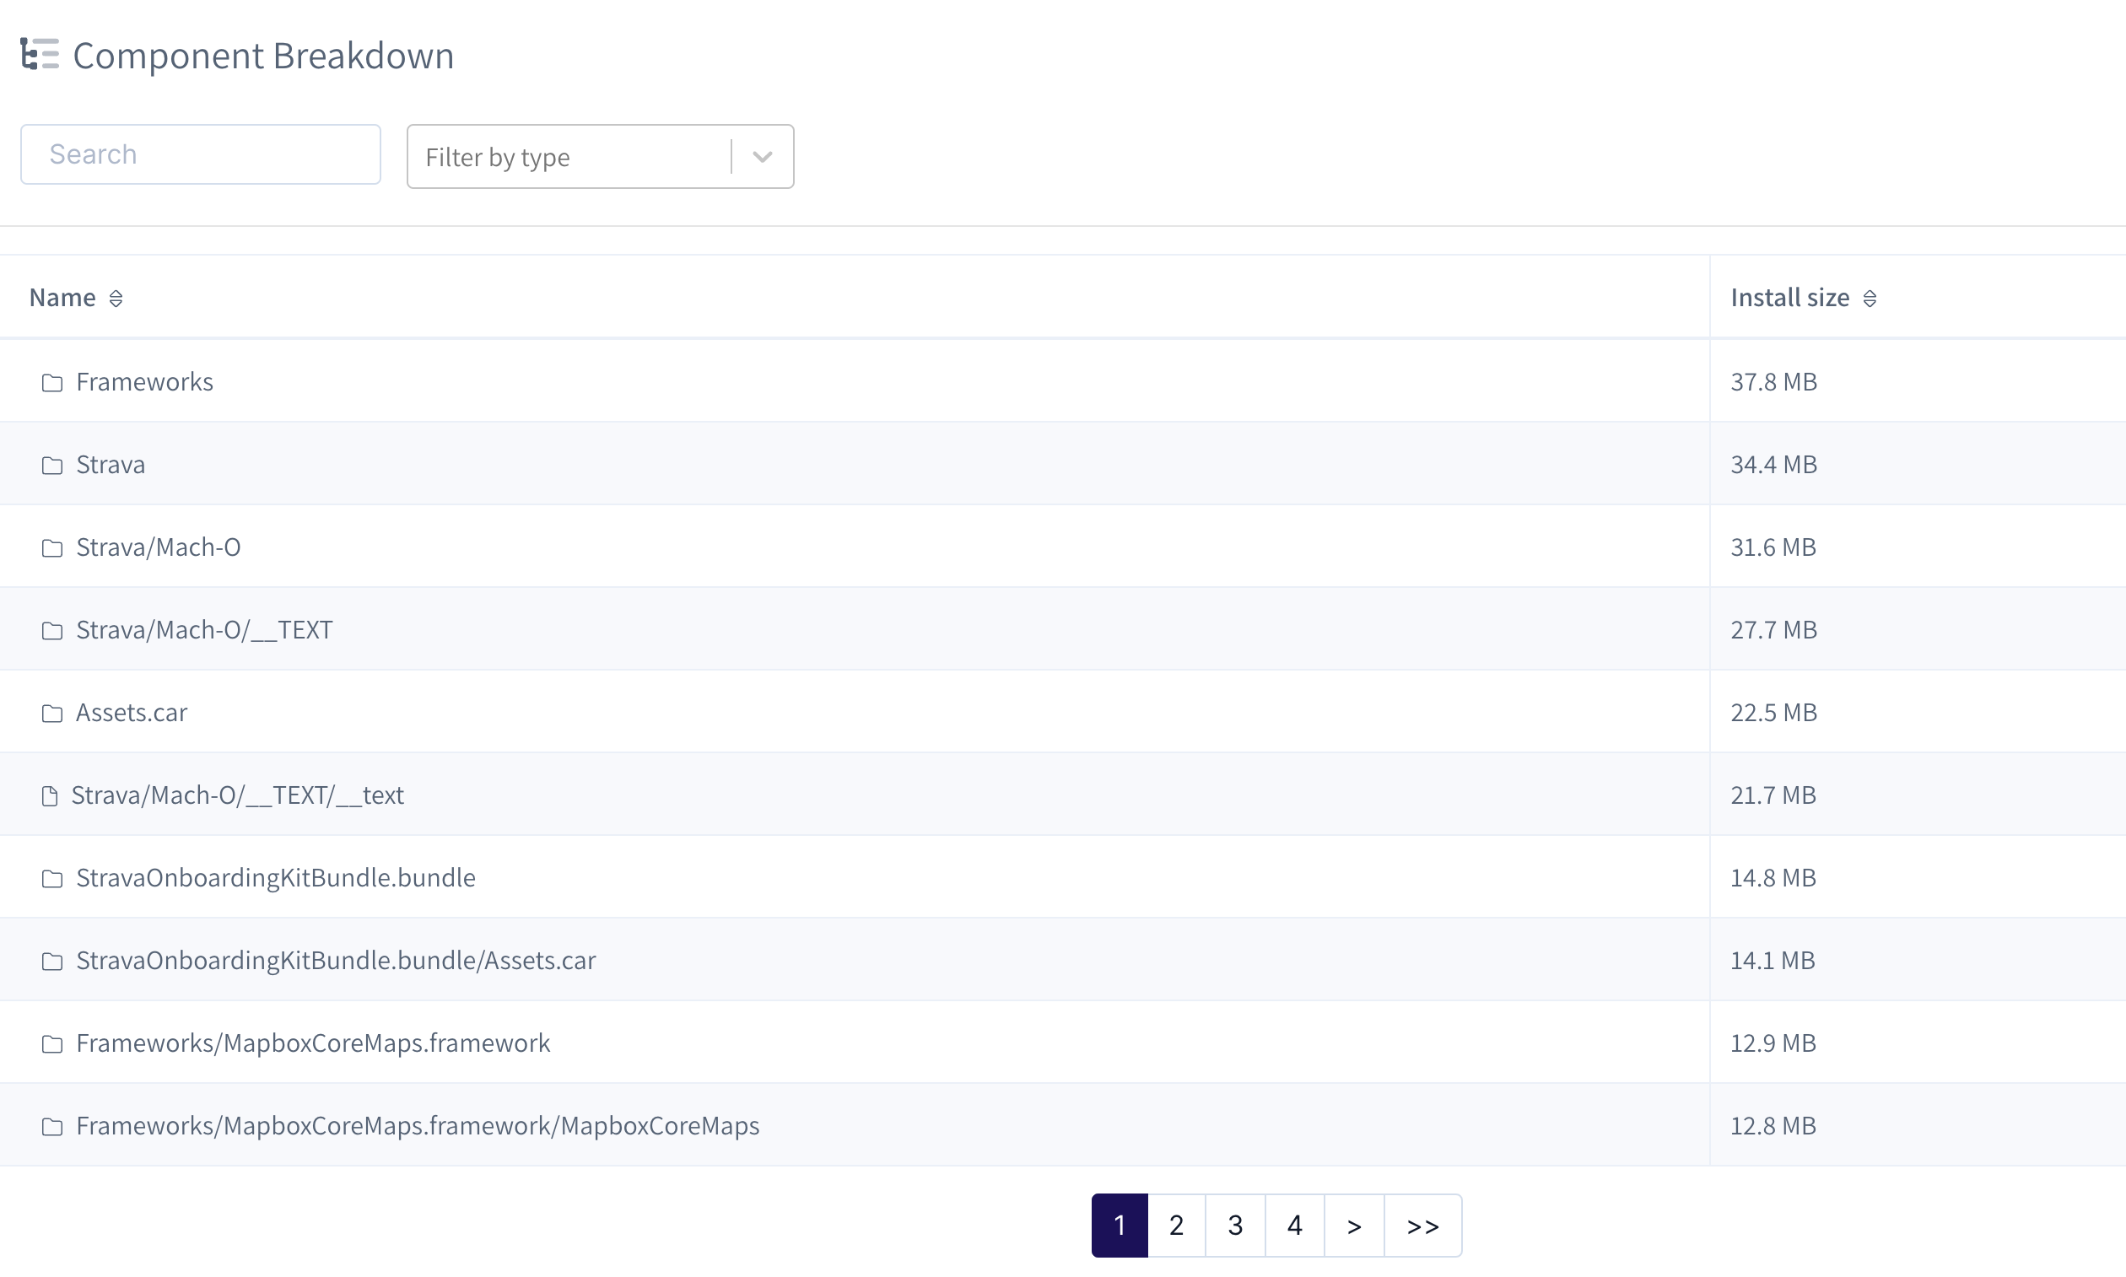Click the file icon beside Strava/Mach-O/__TEXT/__text
The image size is (2126, 1277).
tap(50, 796)
